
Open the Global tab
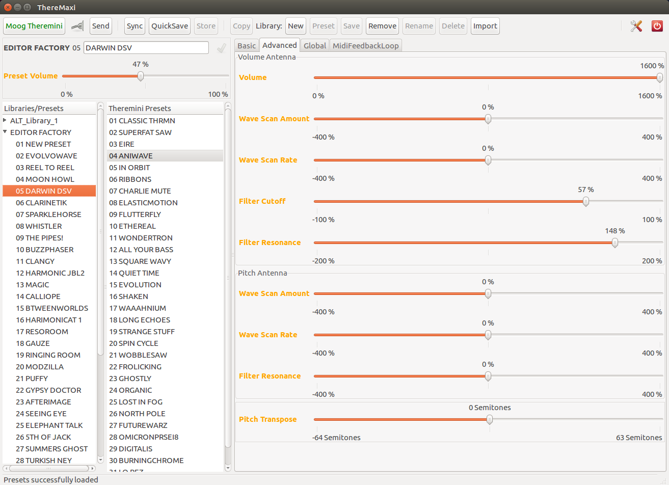(x=314, y=46)
